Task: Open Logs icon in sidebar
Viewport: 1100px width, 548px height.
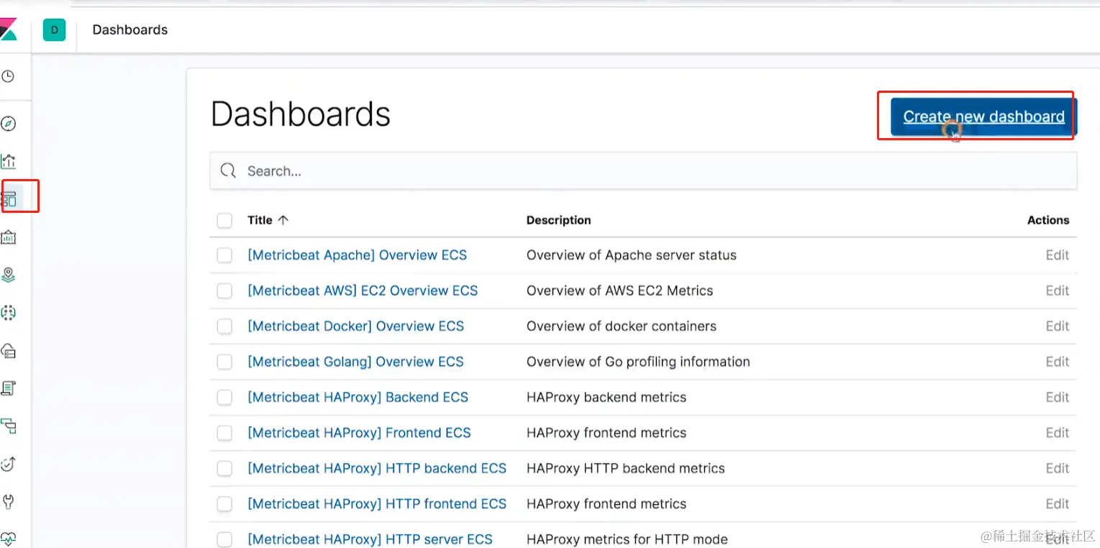Action: click(x=8, y=388)
